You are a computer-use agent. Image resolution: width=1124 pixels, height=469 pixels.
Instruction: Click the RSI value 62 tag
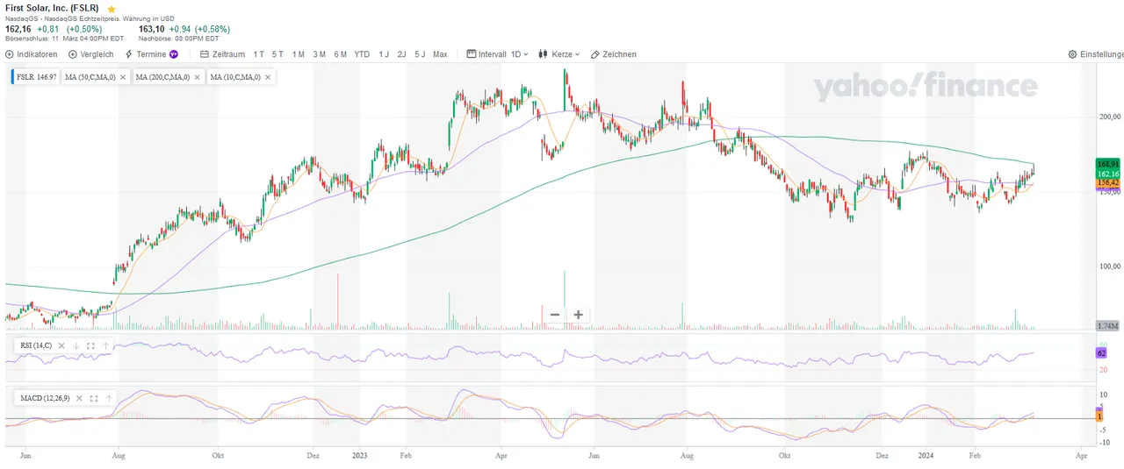[x=1101, y=353]
